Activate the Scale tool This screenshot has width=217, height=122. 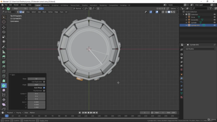coord(4,37)
